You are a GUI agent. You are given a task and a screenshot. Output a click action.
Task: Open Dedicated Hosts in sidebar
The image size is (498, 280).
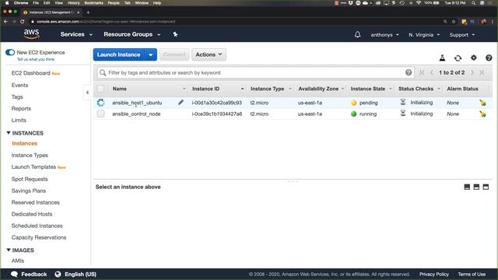pos(32,214)
